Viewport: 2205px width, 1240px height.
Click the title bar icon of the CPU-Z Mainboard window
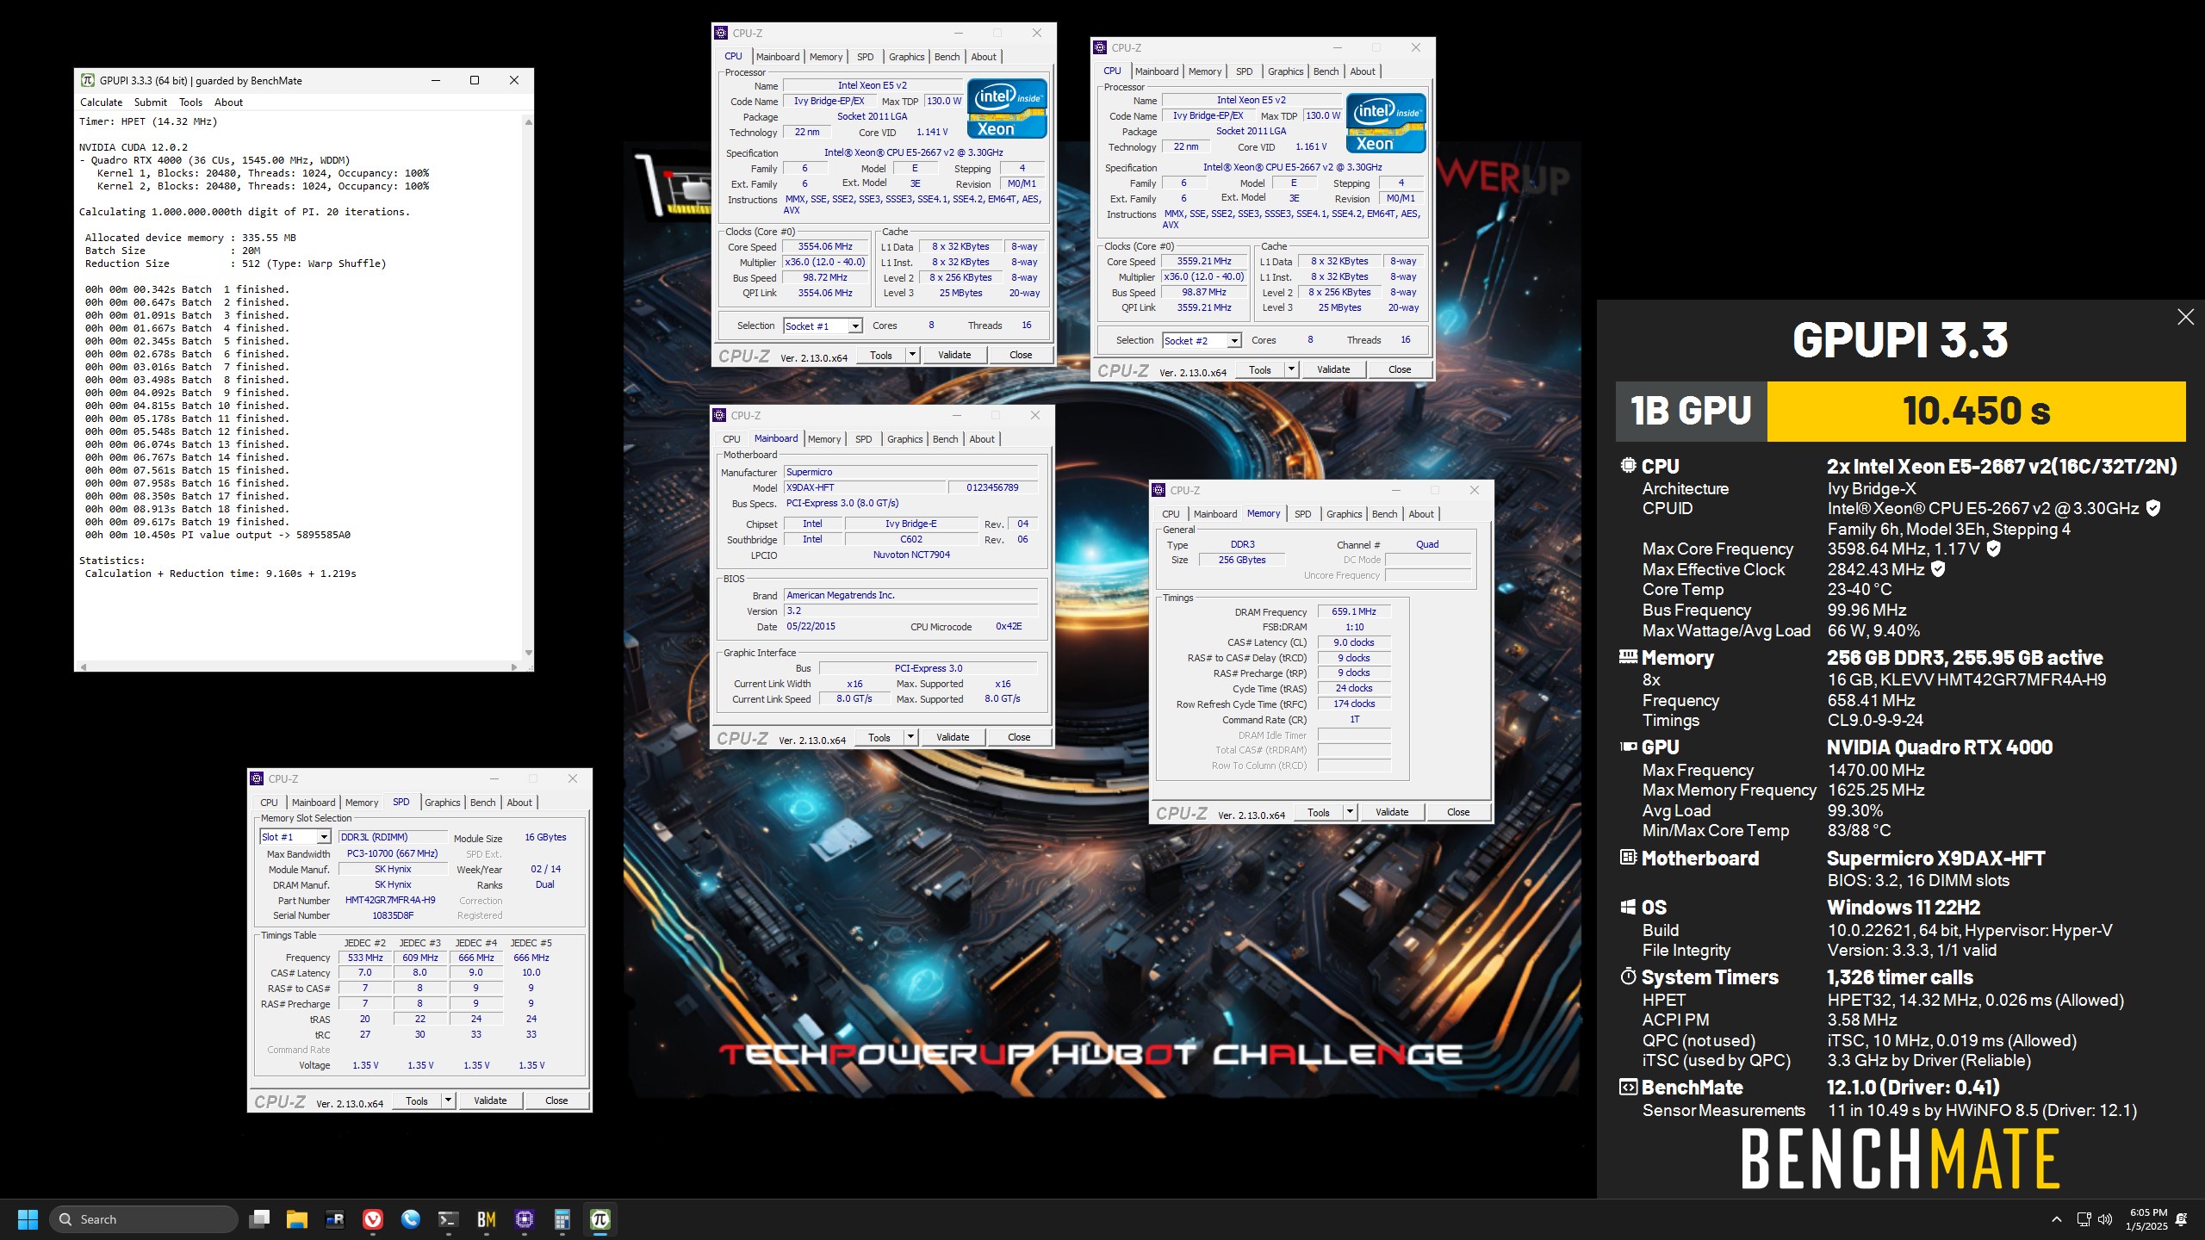[x=719, y=415]
